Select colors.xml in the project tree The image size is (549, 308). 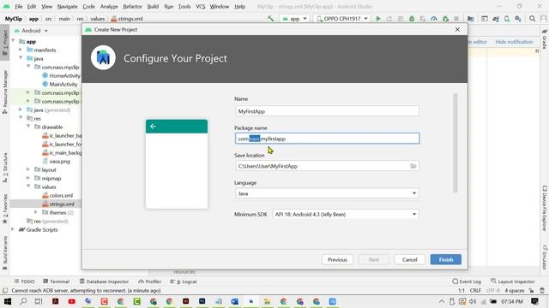point(61,195)
